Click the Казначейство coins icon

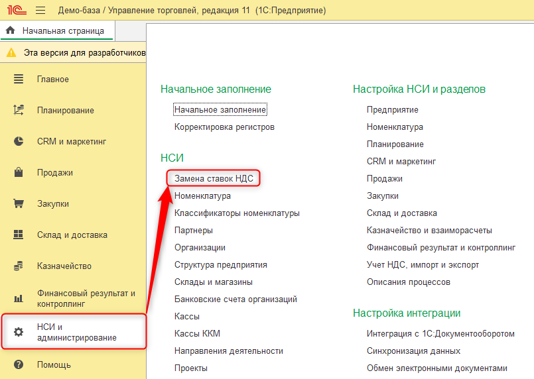pos(19,266)
